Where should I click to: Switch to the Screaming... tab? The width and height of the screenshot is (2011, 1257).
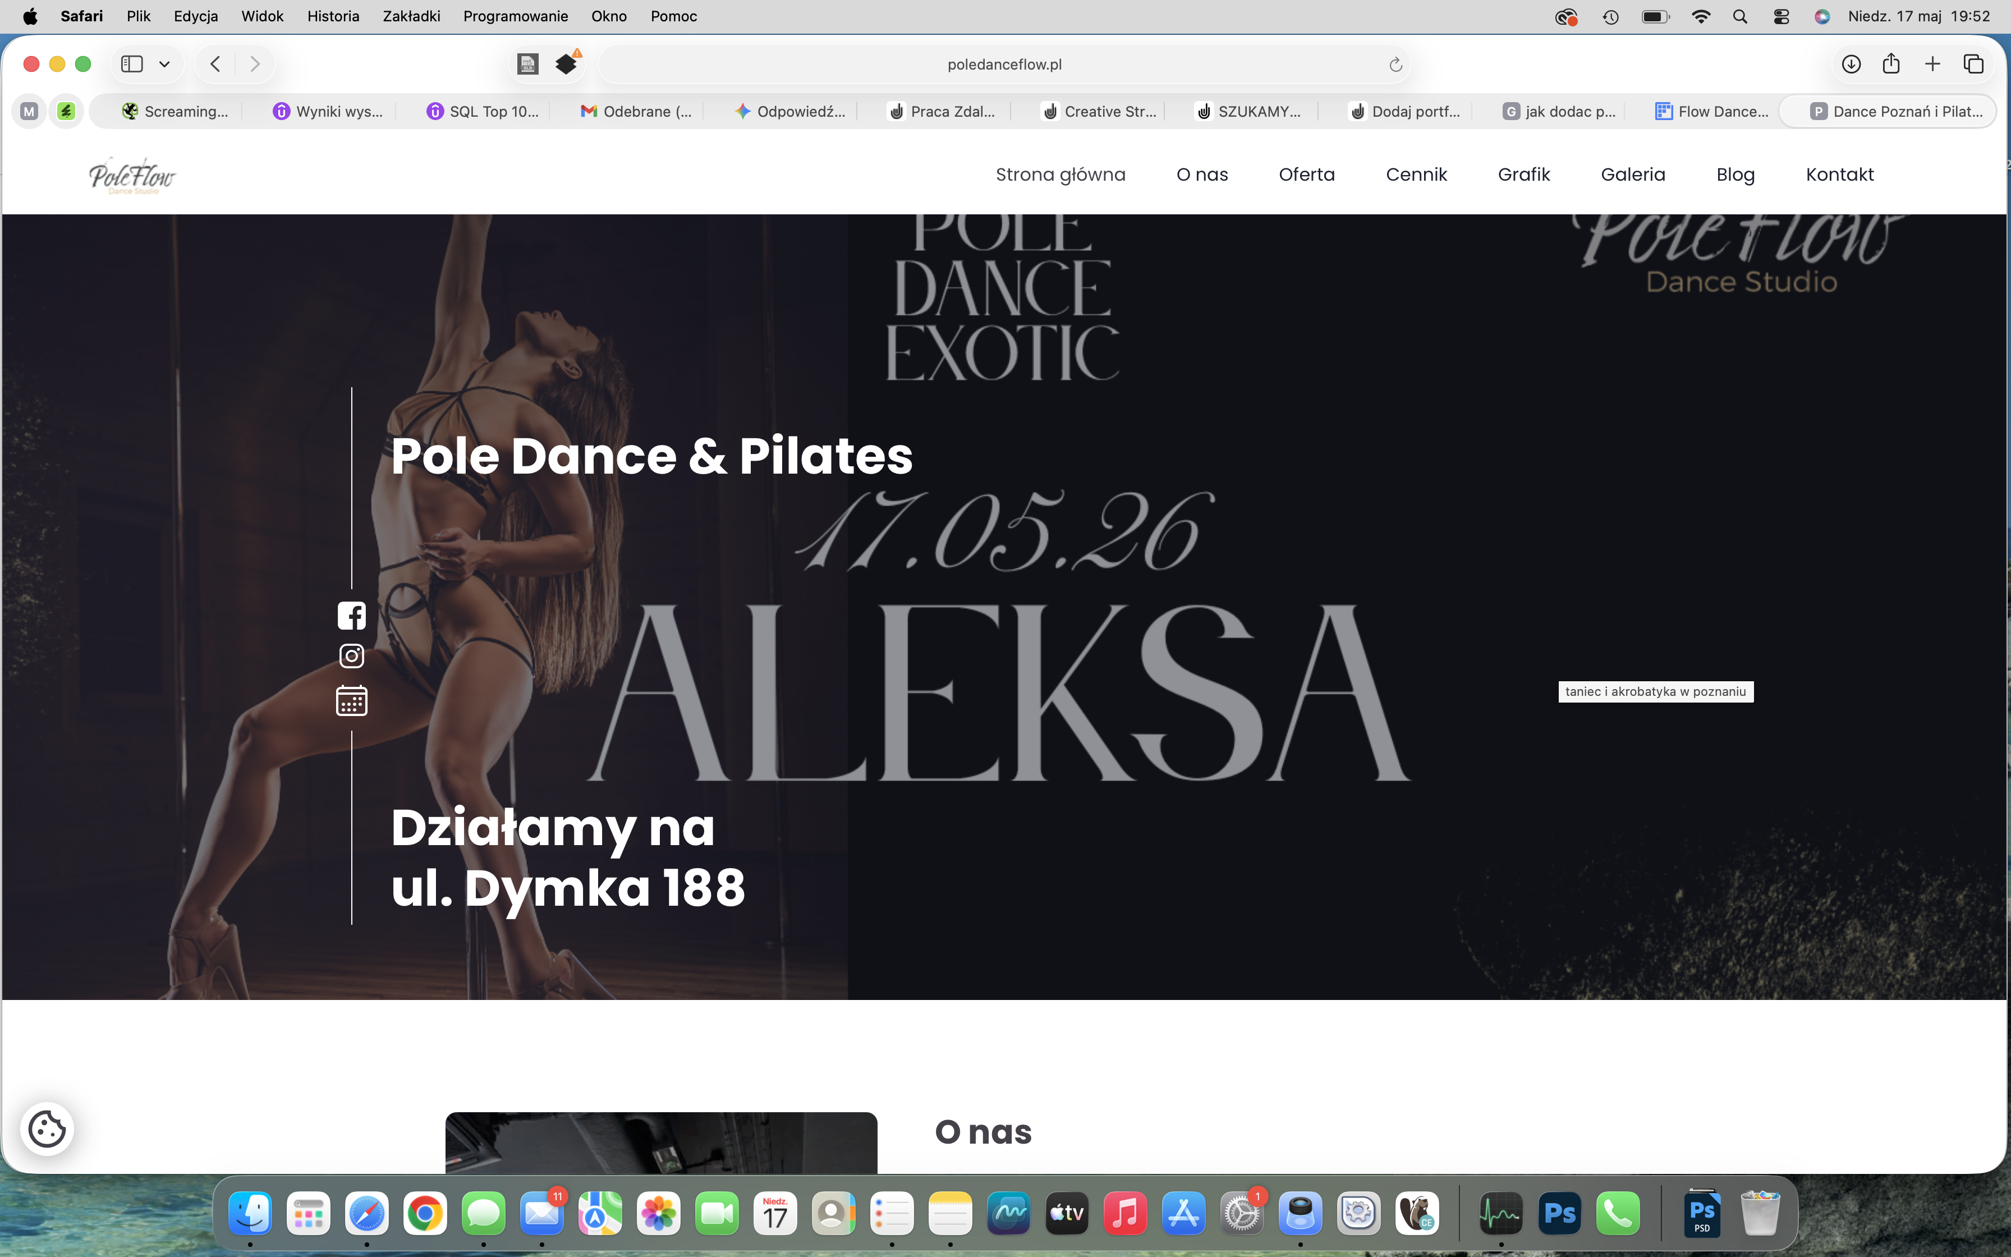(x=175, y=112)
